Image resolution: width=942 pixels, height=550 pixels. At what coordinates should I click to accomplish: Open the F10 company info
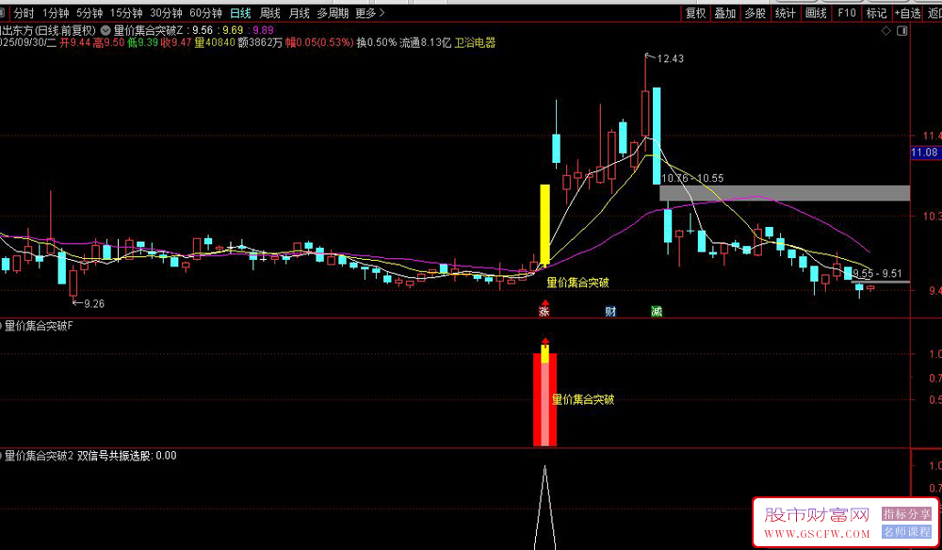click(x=847, y=12)
